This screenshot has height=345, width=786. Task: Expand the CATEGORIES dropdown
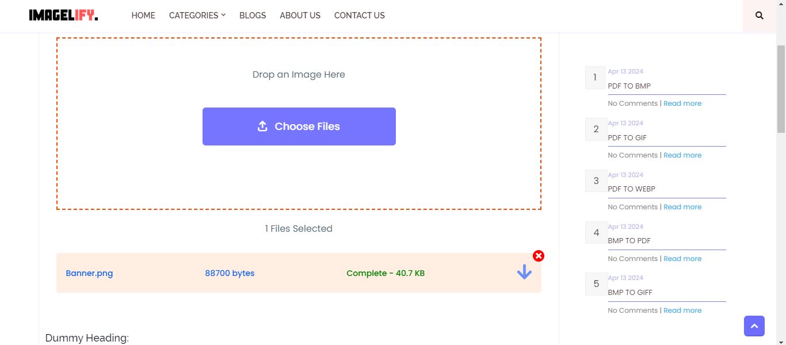pos(193,16)
